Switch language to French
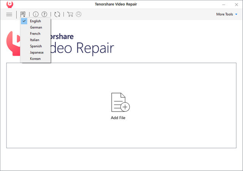 click(x=35, y=34)
